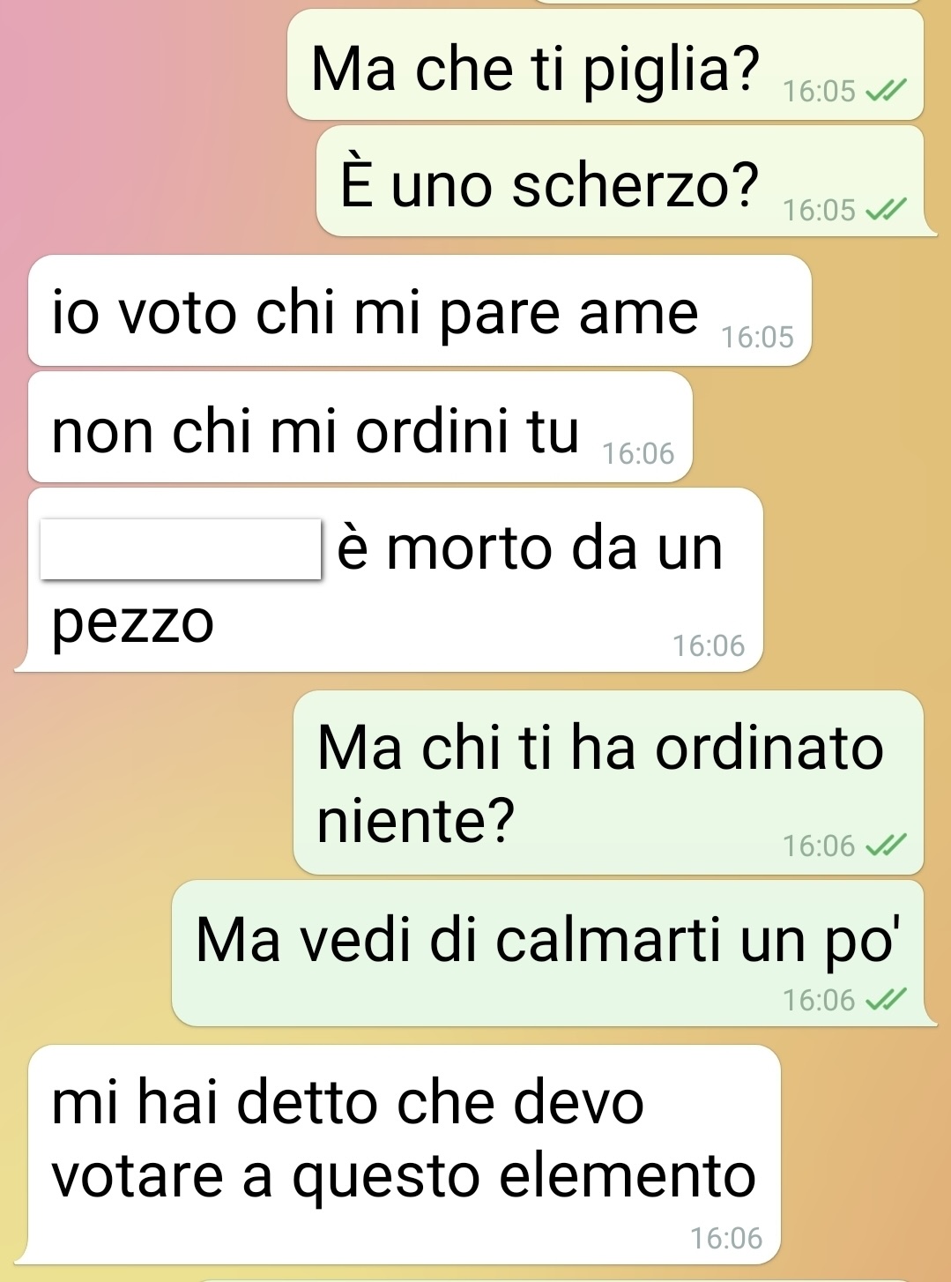Tap the 16:05 timestamp next to "Ma che ti piglia?"
The height and width of the screenshot is (1282, 951).
tap(820, 91)
